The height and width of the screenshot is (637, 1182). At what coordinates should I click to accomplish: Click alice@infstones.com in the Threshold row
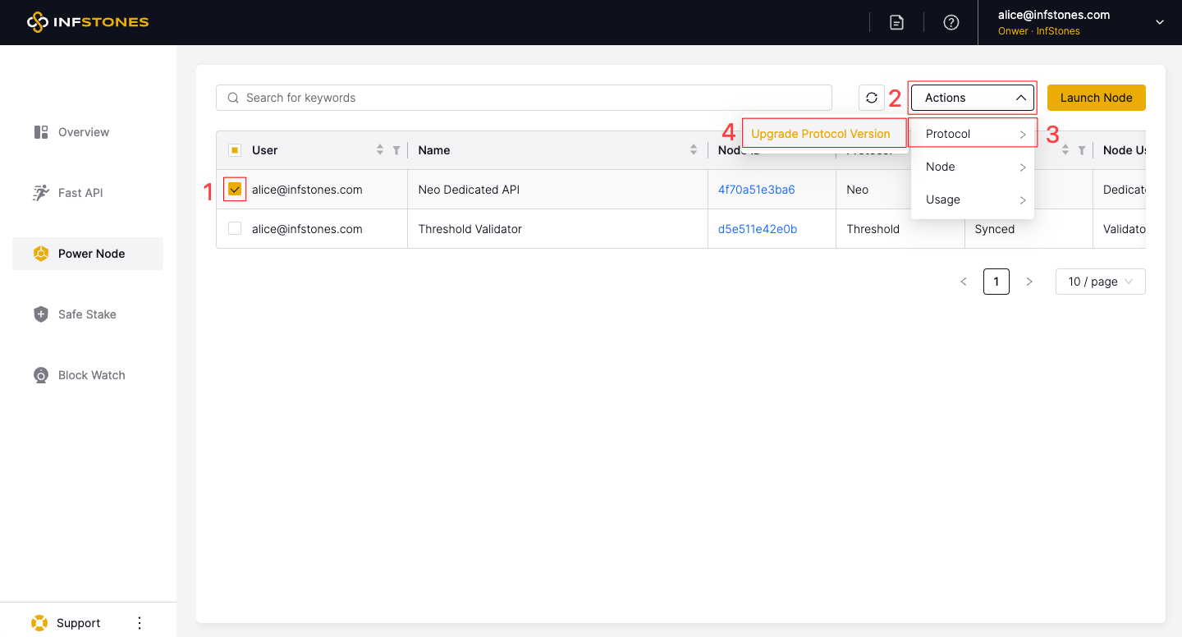tap(307, 229)
